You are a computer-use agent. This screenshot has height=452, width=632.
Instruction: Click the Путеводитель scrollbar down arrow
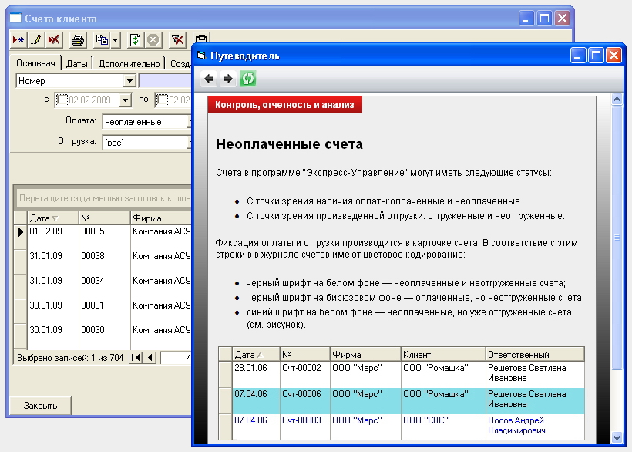[617, 437]
